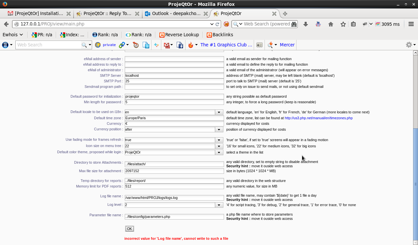Open the PHP timezones link
418x245 pixels.
pos(318,118)
